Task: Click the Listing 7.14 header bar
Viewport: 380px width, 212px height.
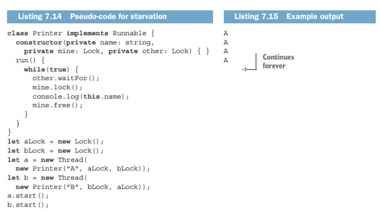Action: click(x=110, y=17)
